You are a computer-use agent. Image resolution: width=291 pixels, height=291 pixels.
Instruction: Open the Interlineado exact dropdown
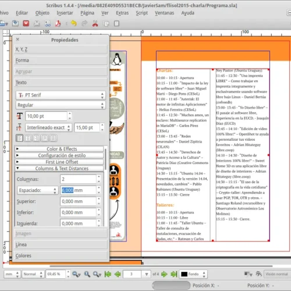point(48,127)
